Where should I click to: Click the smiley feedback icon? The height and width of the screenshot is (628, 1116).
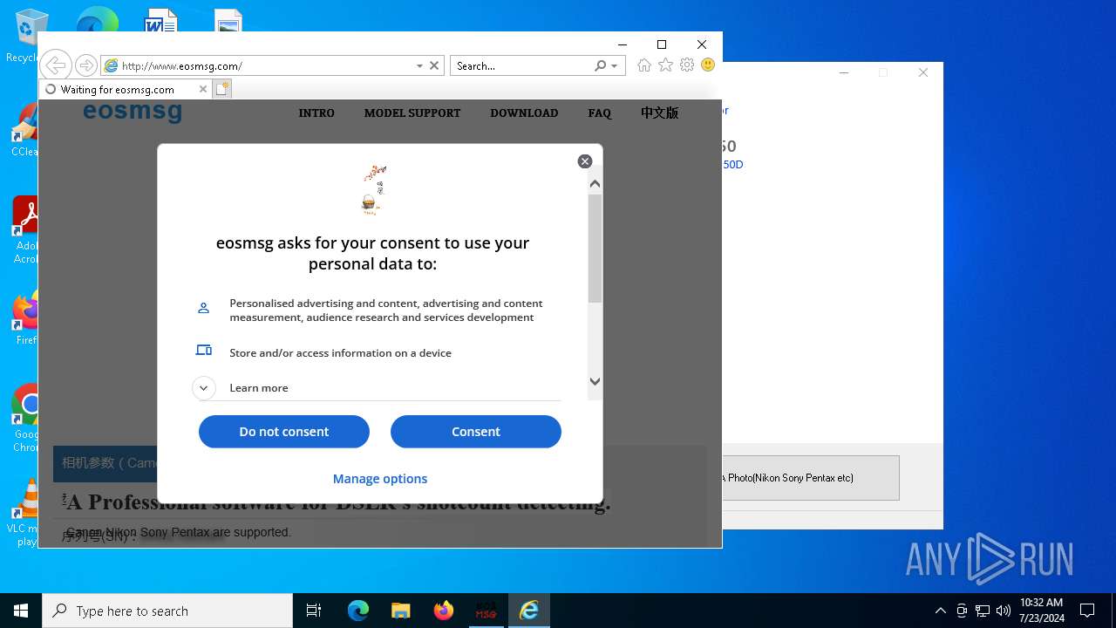point(708,65)
